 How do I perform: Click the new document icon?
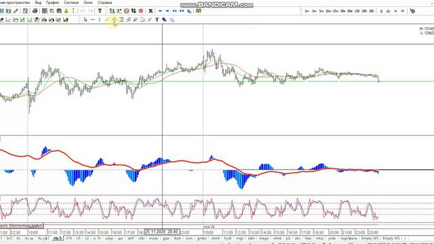pyautogui.click(x=26, y=11)
